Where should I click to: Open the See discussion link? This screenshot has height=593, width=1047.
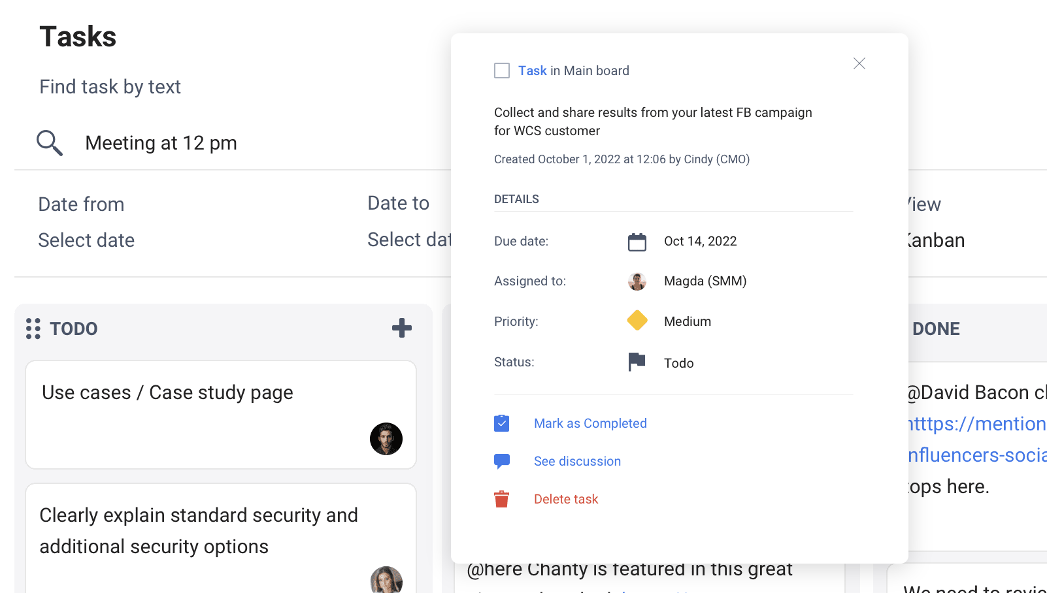pos(577,461)
